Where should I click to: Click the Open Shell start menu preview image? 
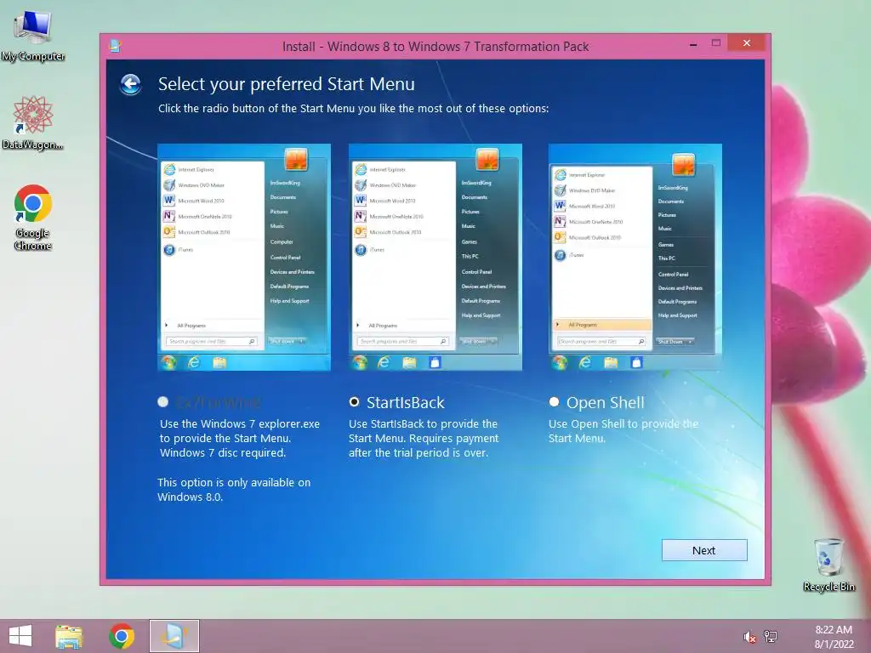(x=635, y=257)
